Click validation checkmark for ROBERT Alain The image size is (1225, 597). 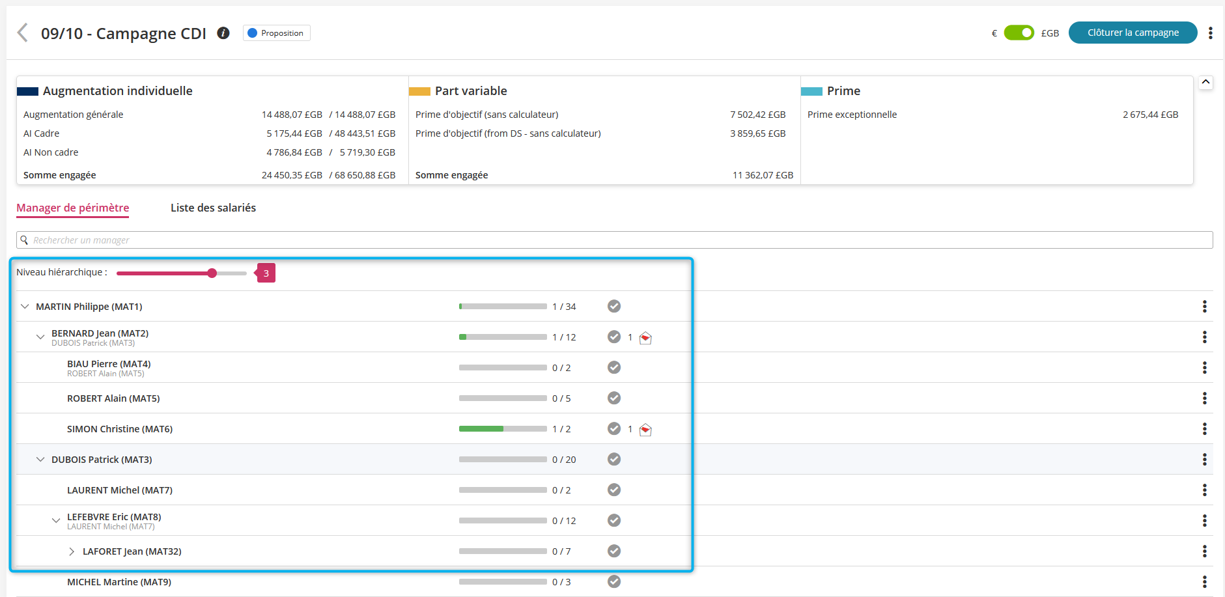[614, 398]
